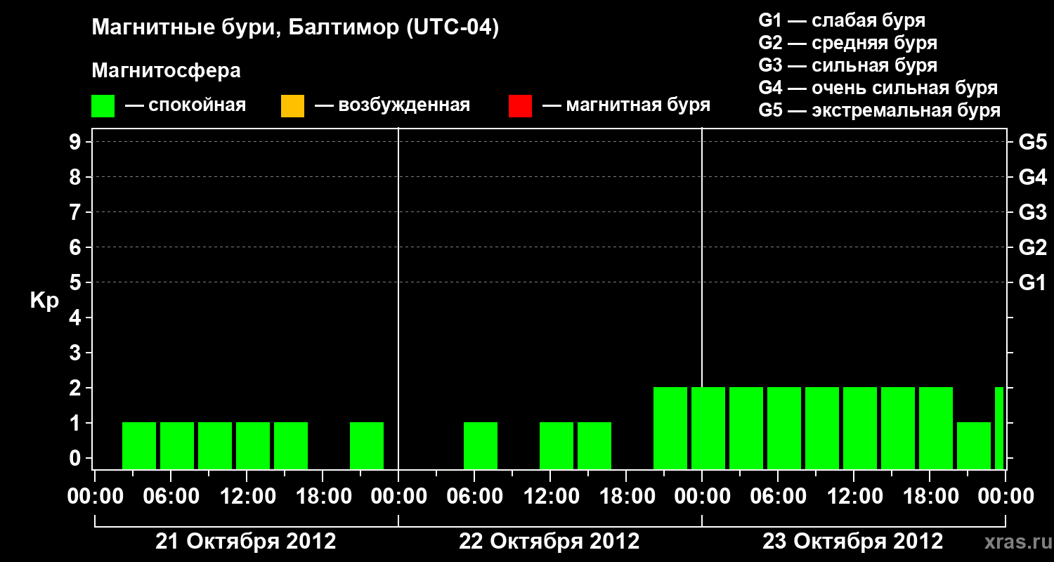Click the 'G4 — очень сильная буря' legend line

(878, 88)
